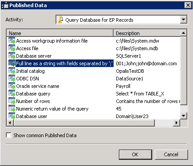
Task: Select the Database query list item
Action: [x=33, y=94]
